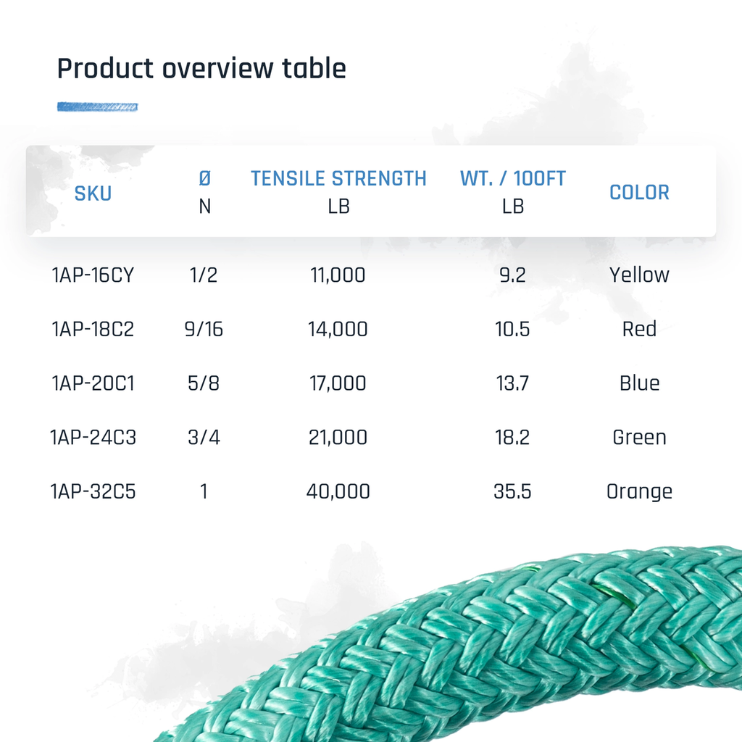Select the 40,000 tensile strength value

(x=338, y=492)
